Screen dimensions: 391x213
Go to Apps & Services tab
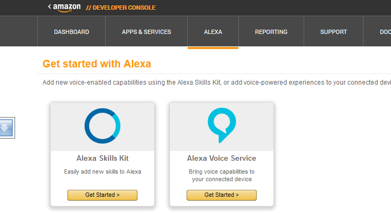(x=146, y=32)
